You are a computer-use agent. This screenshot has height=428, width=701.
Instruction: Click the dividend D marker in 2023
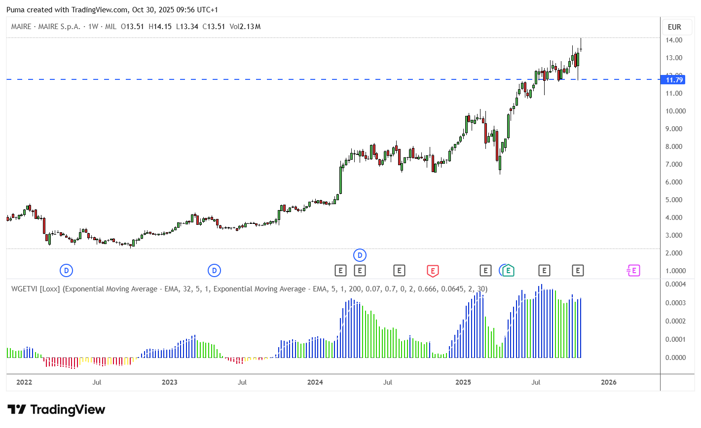pos(214,270)
